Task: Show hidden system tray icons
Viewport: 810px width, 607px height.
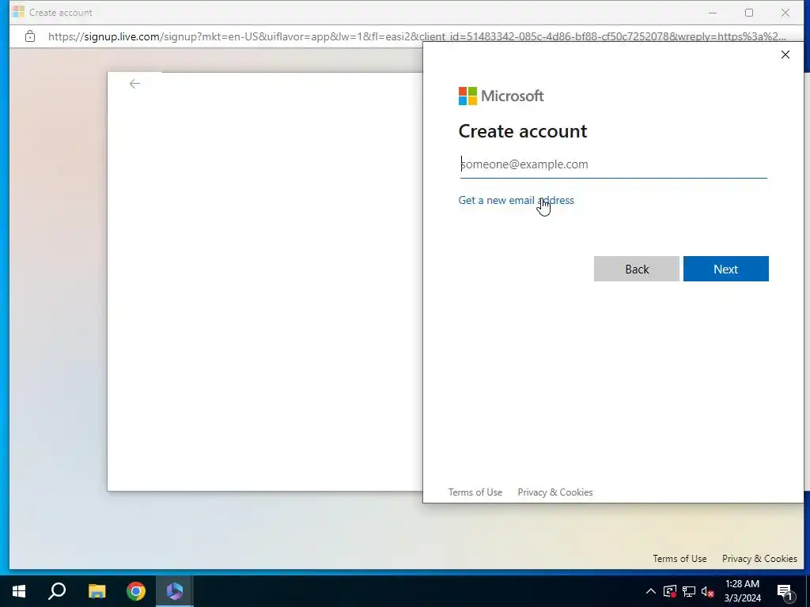Action: point(651,591)
